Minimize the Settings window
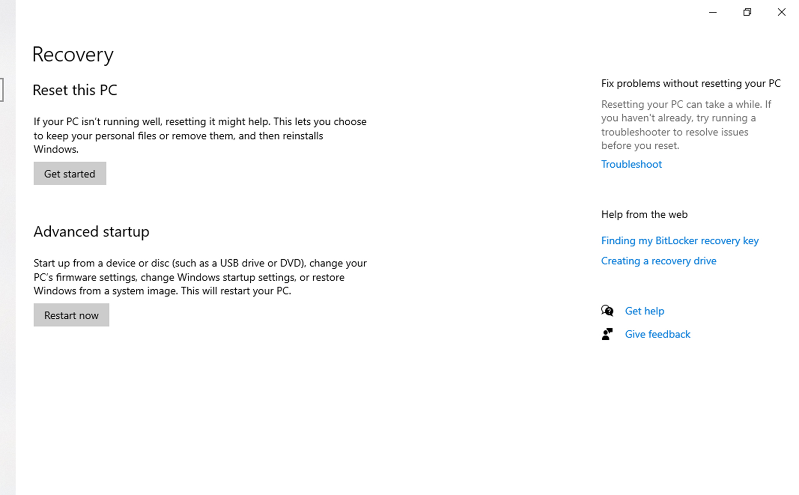The width and height of the screenshot is (799, 495). [x=713, y=12]
